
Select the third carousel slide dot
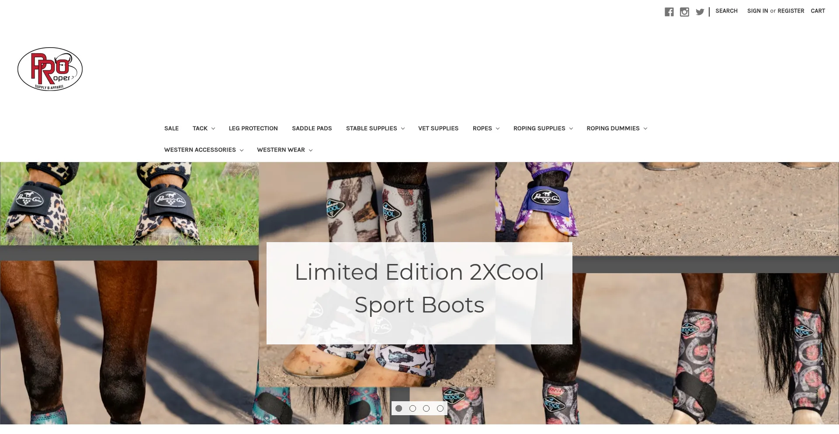click(426, 408)
